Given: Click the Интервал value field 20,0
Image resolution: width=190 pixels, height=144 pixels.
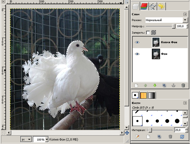Looking at the screenshot, I should pyautogui.click(x=180, y=130).
